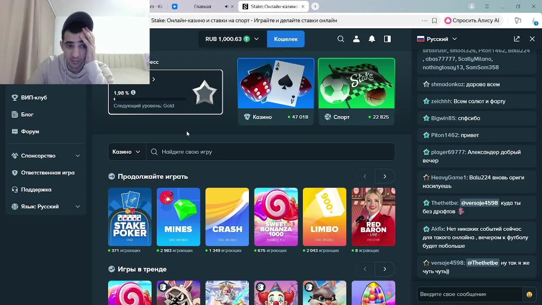Open the Crash game tile
Screen dimensions: 542x305
(227, 217)
